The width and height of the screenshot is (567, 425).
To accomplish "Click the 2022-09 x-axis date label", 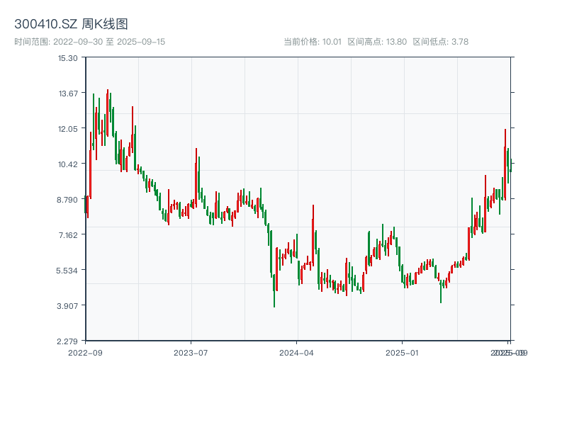I will 85,352.
